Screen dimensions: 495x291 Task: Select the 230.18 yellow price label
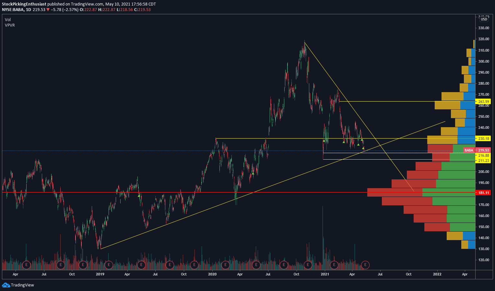[x=483, y=139]
